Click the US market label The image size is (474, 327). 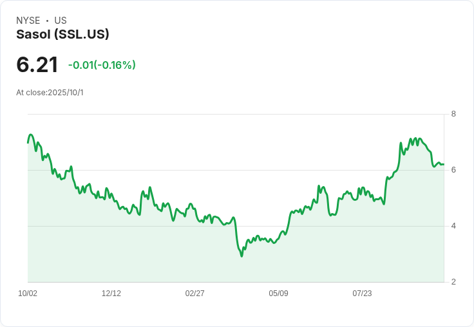[x=61, y=21]
